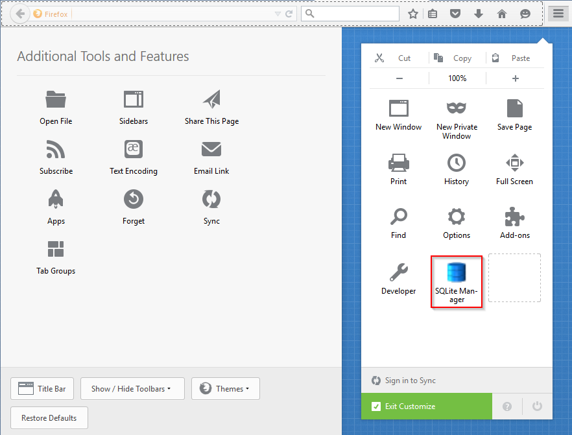Click the reload icon in URL bar
Image resolution: width=572 pixels, height=435 pixels.
(289, 14)
